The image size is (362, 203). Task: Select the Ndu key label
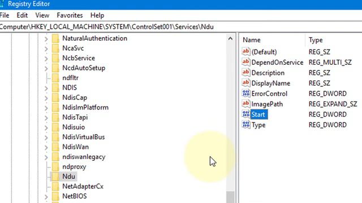click(68, 176)
